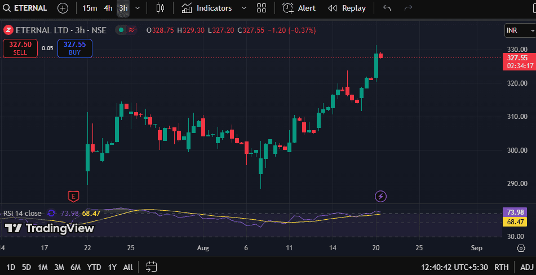536x275 pixels.
Task: Select 1M date range
Action: pos(42,267)
